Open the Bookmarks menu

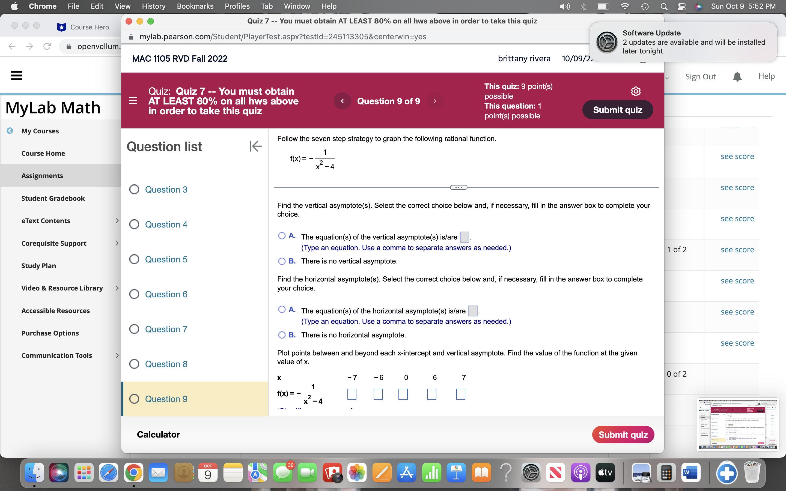(195, 6)
